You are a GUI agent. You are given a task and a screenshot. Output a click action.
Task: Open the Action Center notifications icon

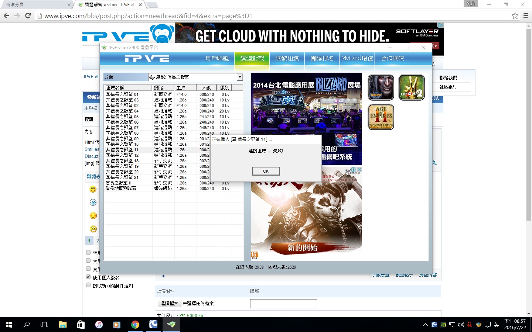(488, 325)
